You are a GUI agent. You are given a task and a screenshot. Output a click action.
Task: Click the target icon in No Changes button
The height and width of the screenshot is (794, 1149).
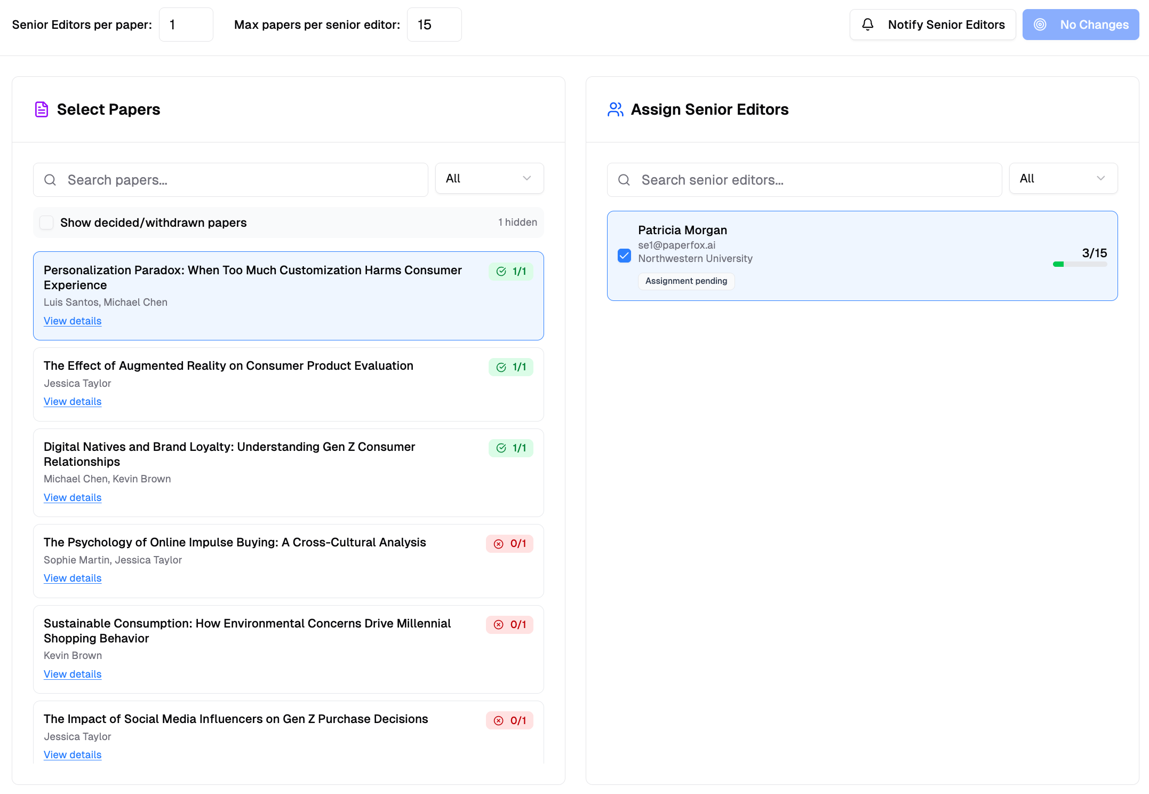(x=1040, y=25)
